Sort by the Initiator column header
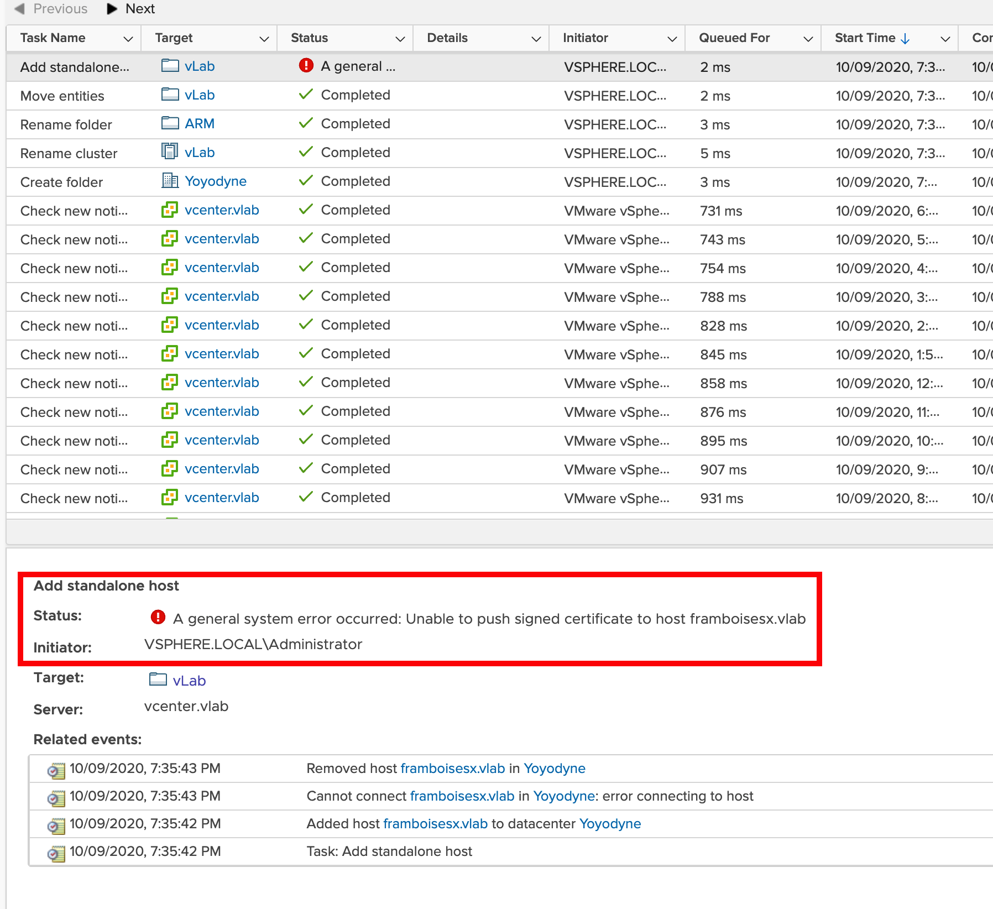The width and height of the screenshot is (993, 909). 586,38
